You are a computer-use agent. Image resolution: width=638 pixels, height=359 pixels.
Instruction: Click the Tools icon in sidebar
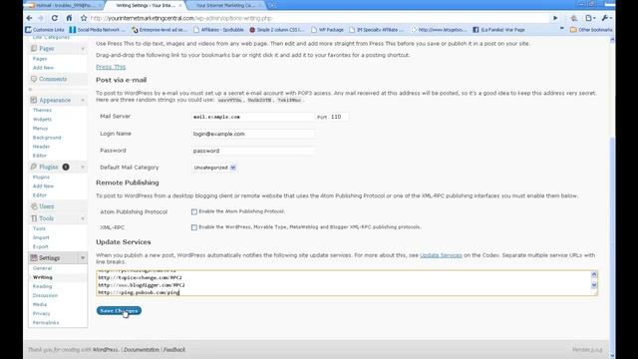click(x=34, y=218)
